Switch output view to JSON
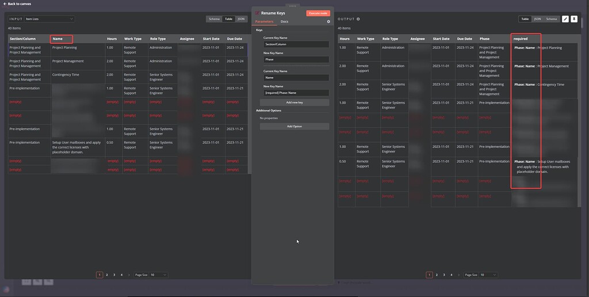Screen dimensions: 589x297 tap(537, 19)
